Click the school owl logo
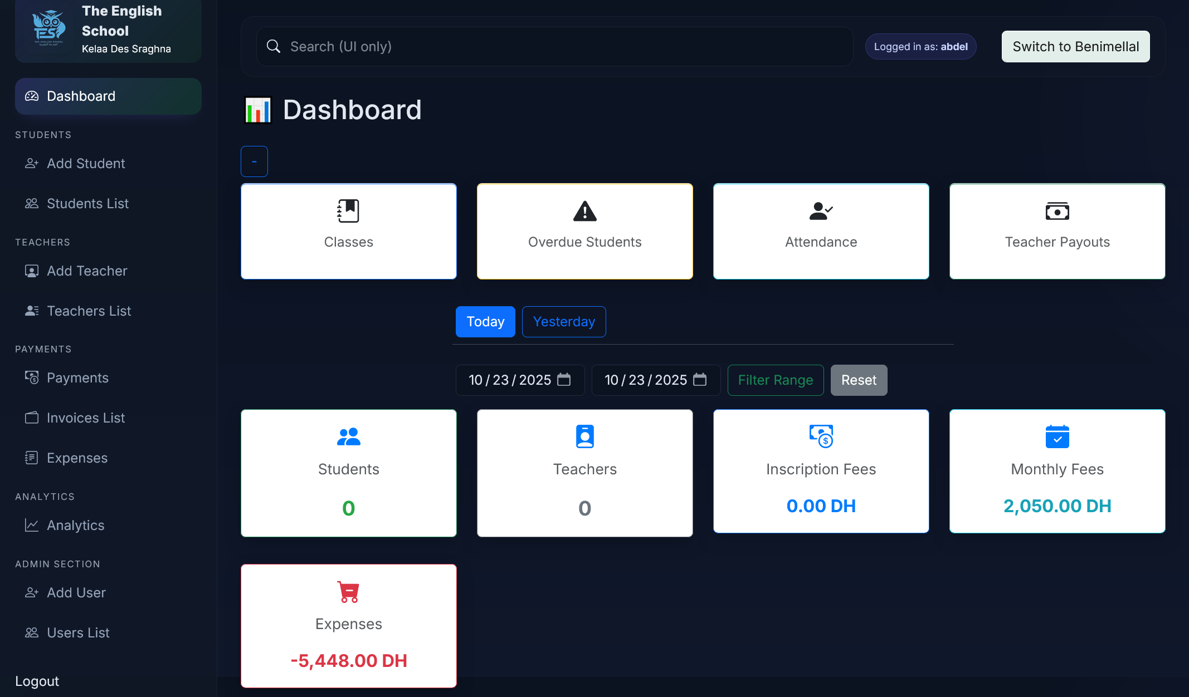 (48, 28)
